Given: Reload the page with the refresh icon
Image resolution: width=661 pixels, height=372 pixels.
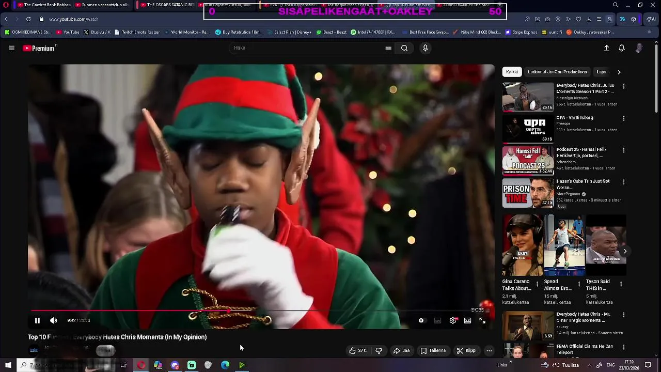Looking at the screenshot, I should coord(28,19).
